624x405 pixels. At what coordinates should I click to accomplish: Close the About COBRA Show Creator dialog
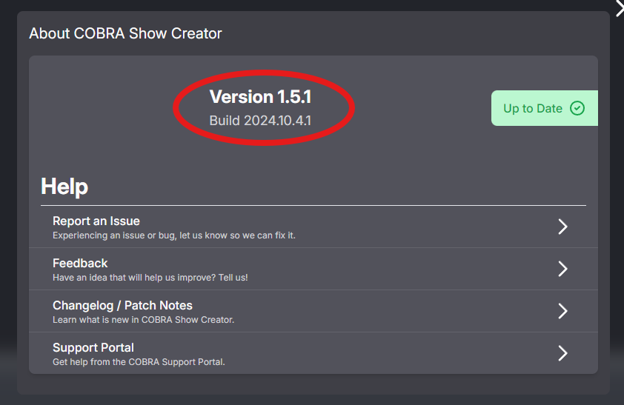620,8
